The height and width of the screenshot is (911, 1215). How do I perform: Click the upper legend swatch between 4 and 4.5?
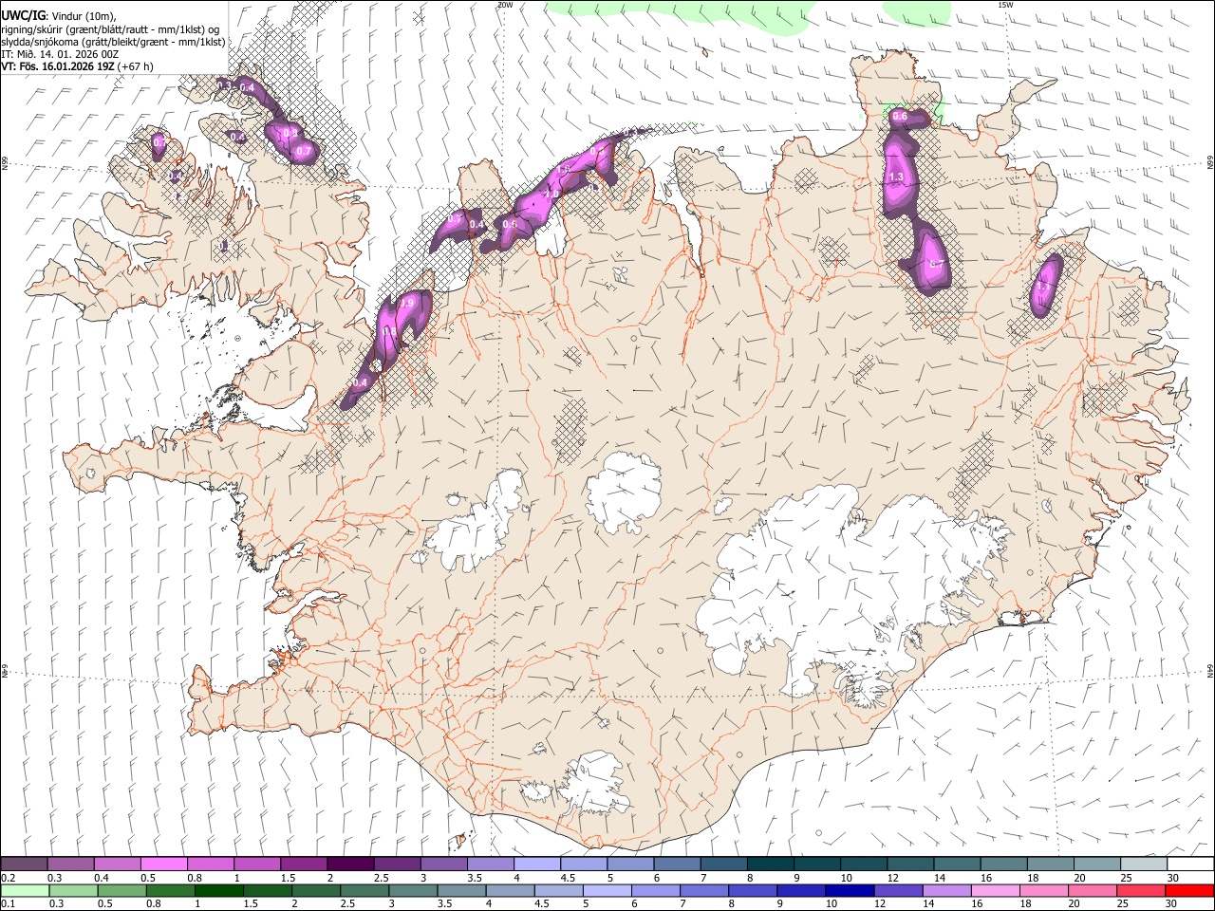pos(537,864)
